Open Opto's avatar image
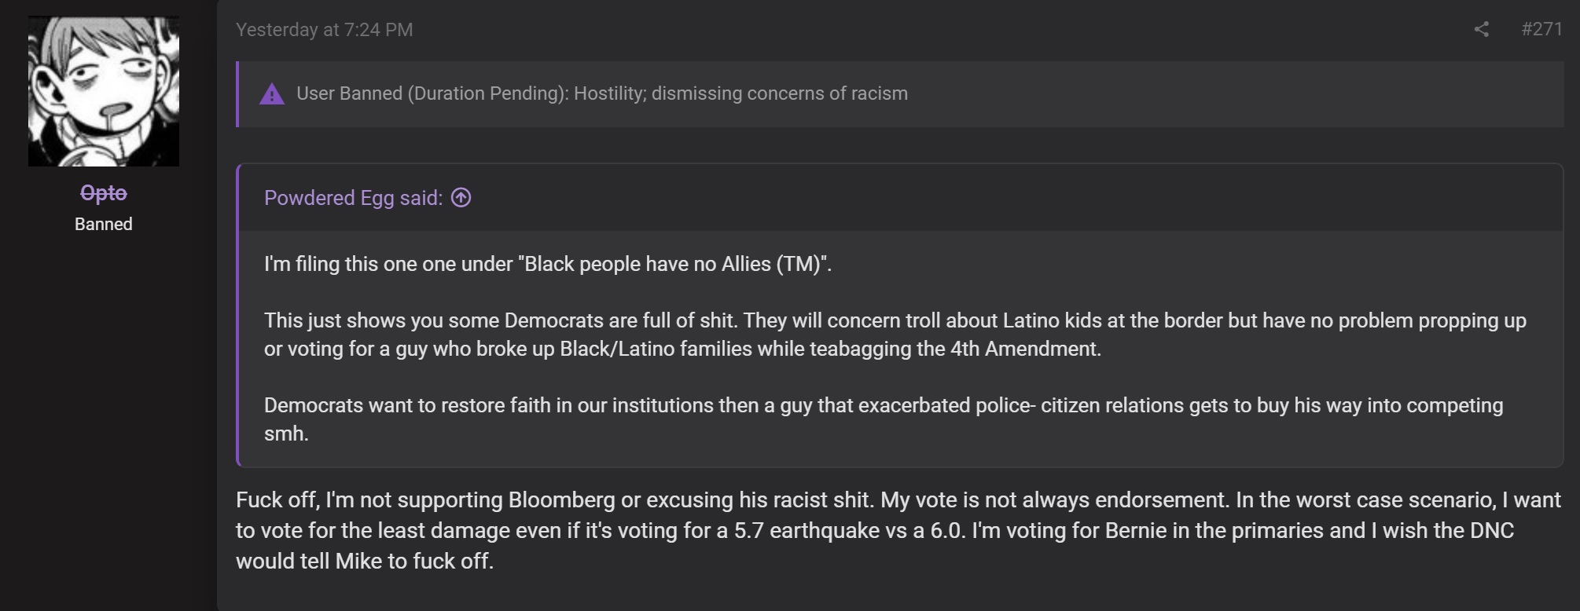1580x611 pixels. point(104,91)
